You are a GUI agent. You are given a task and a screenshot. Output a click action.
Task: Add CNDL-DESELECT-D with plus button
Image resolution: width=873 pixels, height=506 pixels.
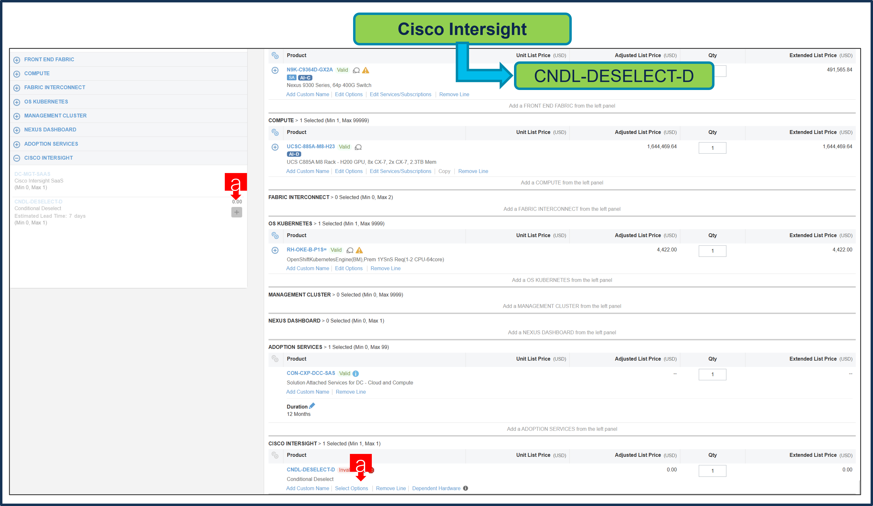pyautogui.click(x=237, y=212)
